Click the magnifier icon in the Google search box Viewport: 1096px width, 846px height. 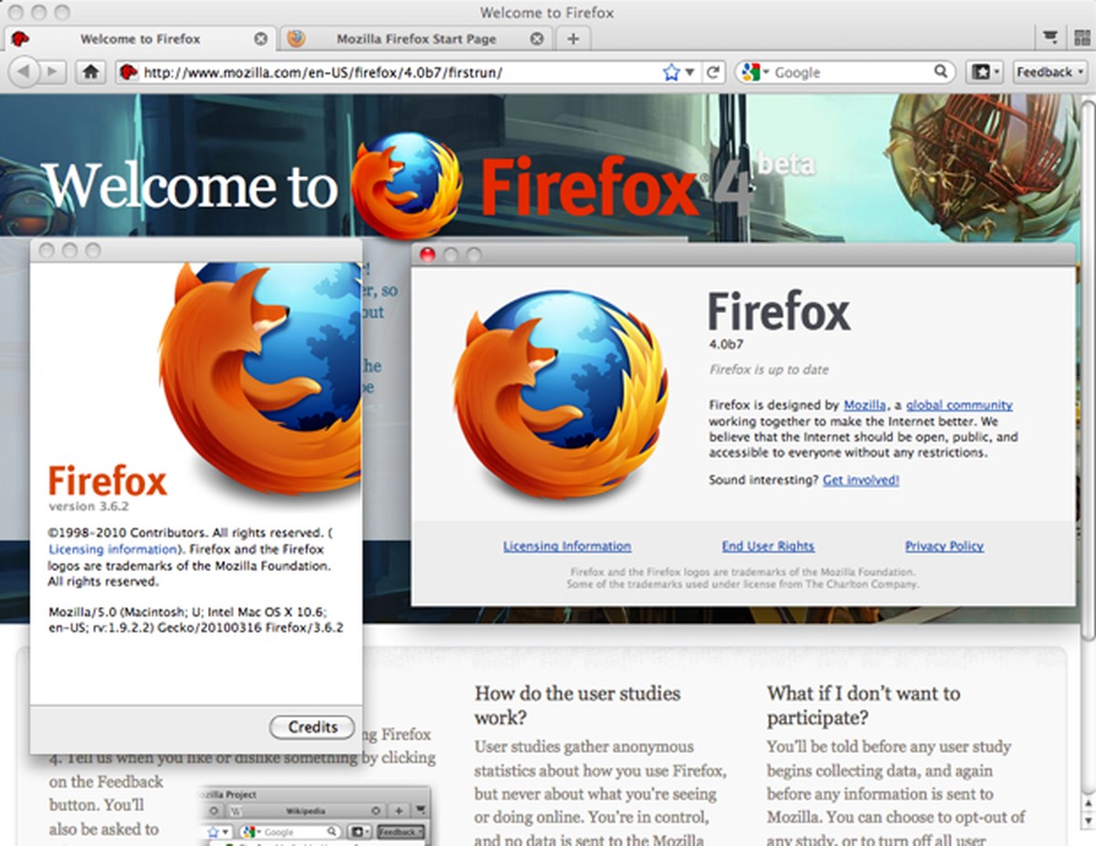939,71
